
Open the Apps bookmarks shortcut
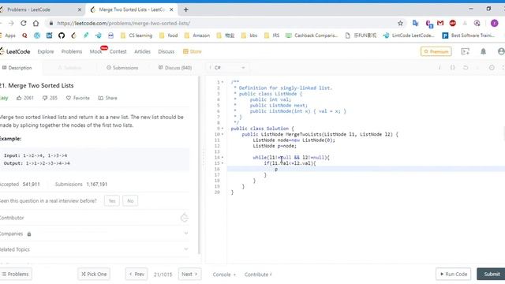pyautogui.click(x=8, y=35)
